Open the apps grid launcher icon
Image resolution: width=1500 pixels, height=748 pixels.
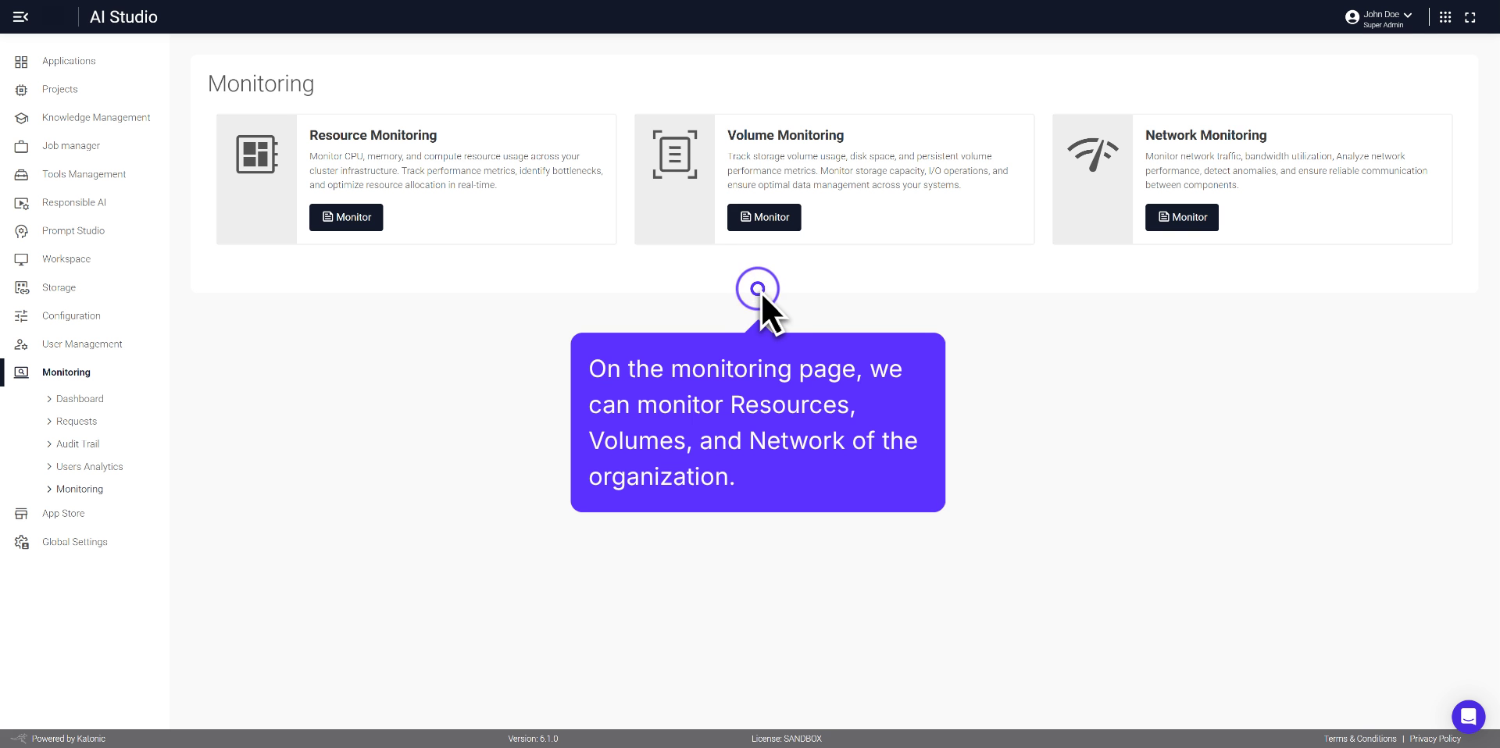coord(1445,17)
